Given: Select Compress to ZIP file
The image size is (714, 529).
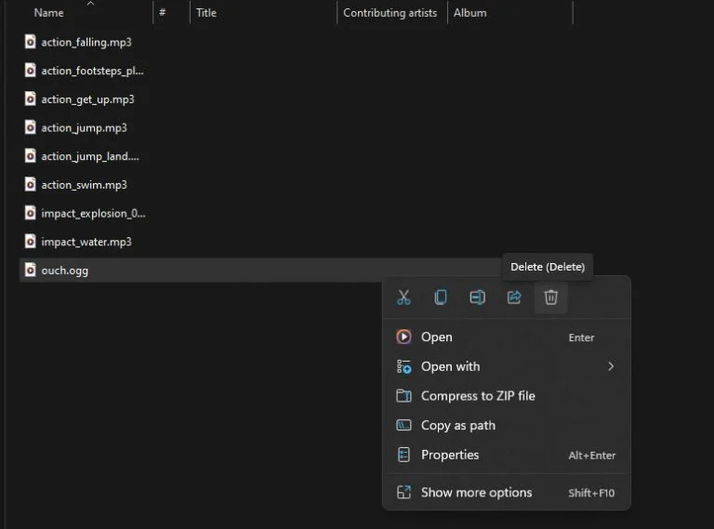Looking at the screenshot, I should click(478, 396).
